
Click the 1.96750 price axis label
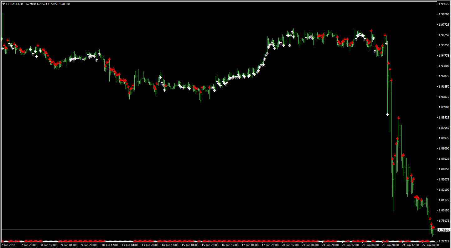pos(444,35)
